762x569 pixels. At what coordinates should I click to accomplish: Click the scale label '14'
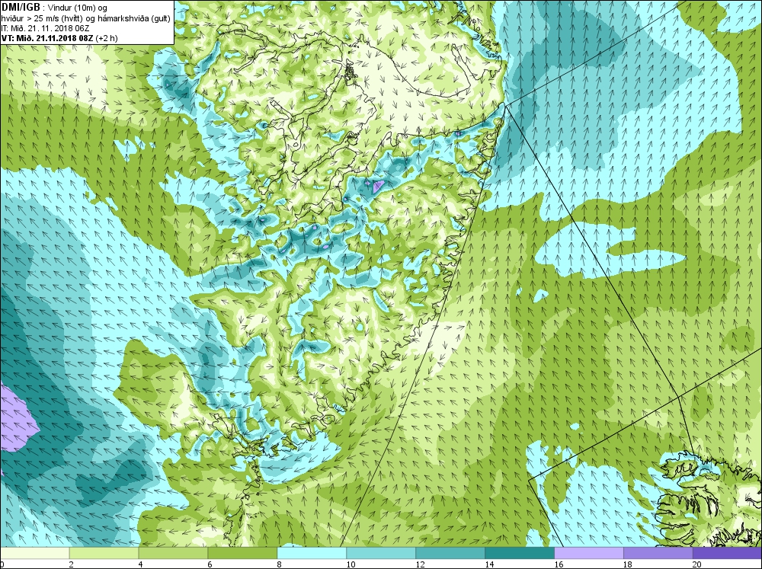pyautogui.click(x=489, y=564)
